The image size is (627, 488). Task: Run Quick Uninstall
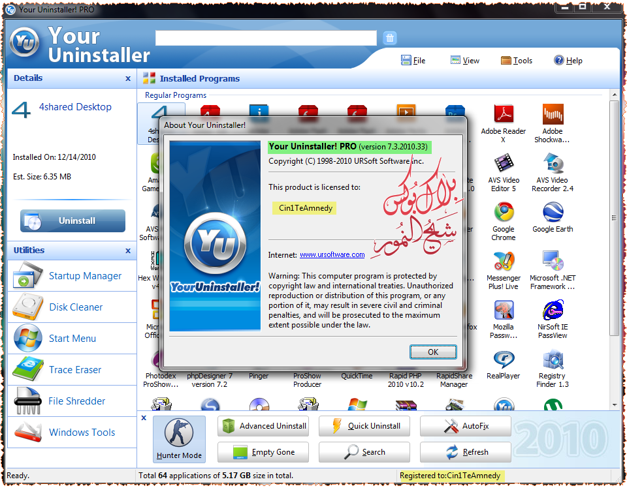click(x=364, y=426)
